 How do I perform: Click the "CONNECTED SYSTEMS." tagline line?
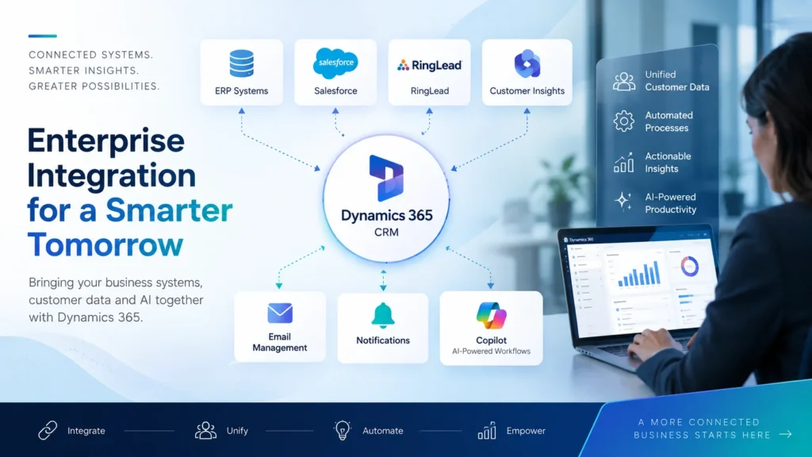click(90, 55)
